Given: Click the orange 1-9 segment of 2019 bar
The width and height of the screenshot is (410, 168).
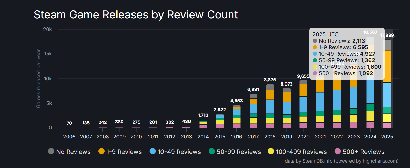Looking at the screenshot, I should coord(287,97).
